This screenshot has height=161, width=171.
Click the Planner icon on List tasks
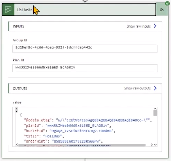[x=8, y=9]
